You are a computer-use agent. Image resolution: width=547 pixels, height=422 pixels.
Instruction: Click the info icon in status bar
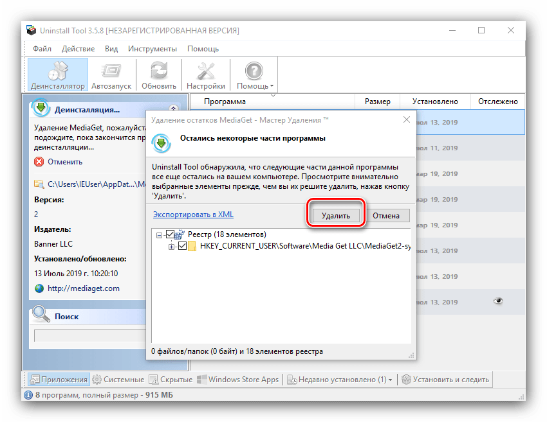(28, 395)
